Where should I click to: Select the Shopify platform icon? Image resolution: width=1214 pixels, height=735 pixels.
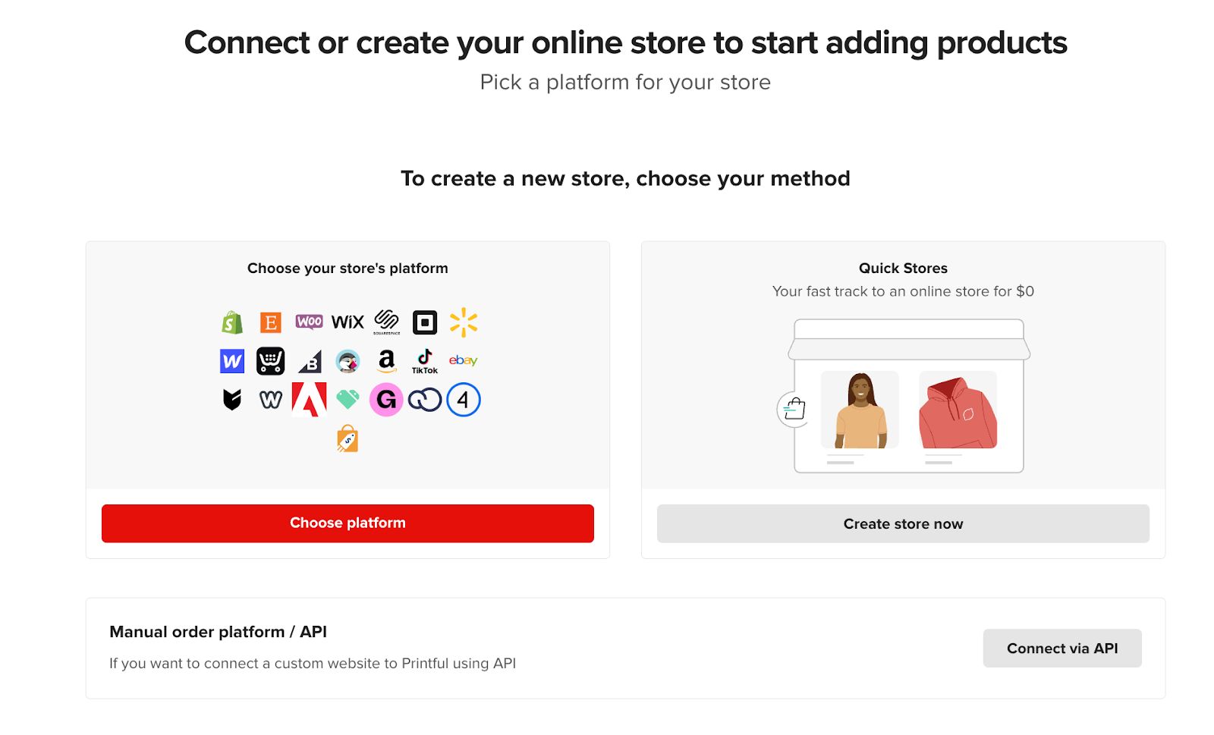[232, 322]
